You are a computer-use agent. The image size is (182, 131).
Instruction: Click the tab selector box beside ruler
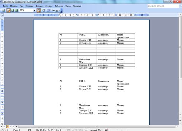2,15
